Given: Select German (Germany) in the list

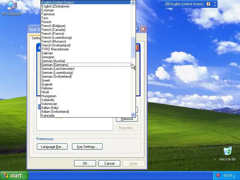Looking at the screenshot, I should [x=86, y=65].
